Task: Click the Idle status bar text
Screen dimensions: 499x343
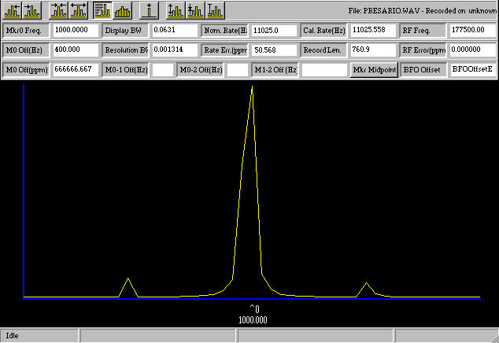Action: (12, 336)
